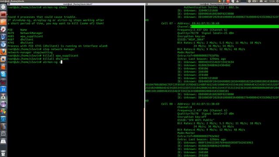This screenshot has width=279, height=157.
Task: Click the gear and wrench icon in the dock
Action: (3, 29)
